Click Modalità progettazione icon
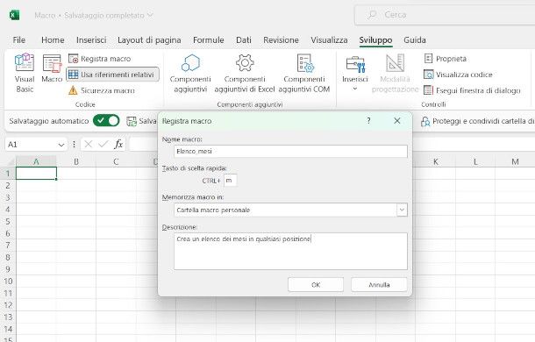 (x=395, y=63)
